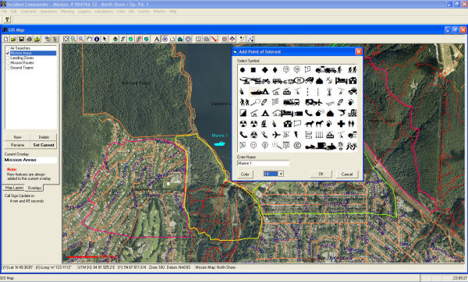468x282 pixels.
Task: Click the Delete overlay button
Action: 44,137
